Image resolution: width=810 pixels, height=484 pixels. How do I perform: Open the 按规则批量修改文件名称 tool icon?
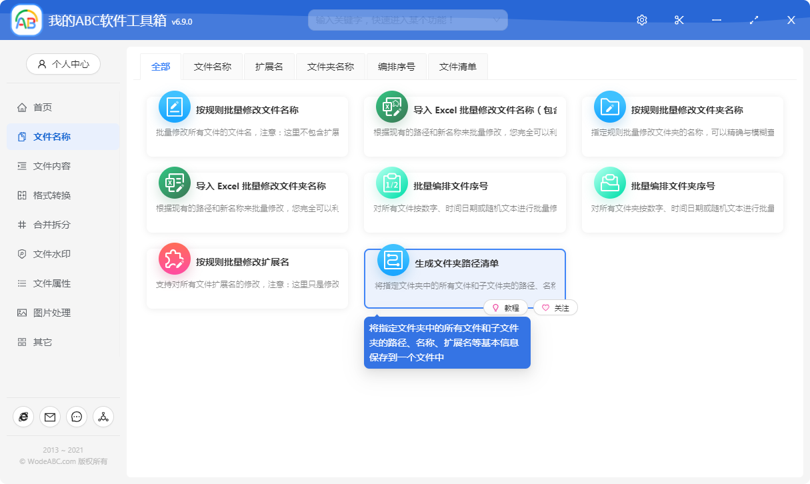[x=174, y=107]
